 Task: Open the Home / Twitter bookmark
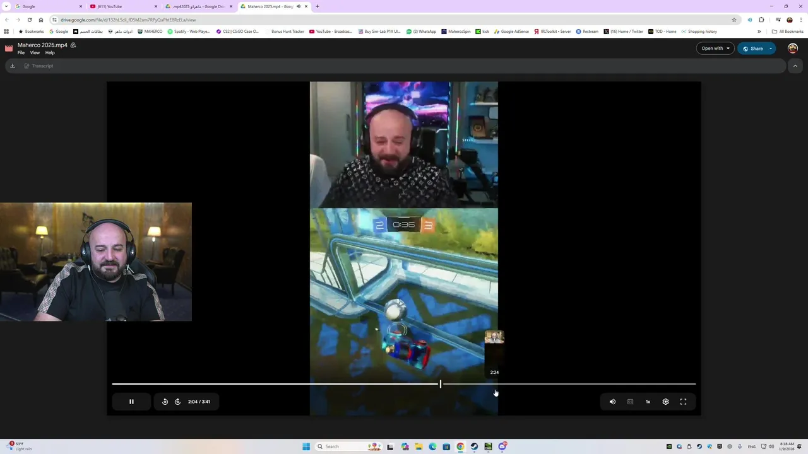623,32
